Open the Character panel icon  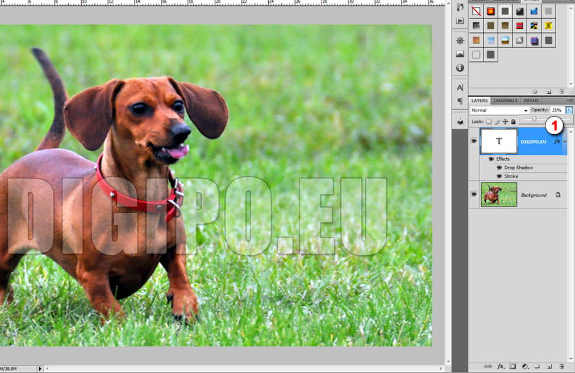tap(460, 88)
